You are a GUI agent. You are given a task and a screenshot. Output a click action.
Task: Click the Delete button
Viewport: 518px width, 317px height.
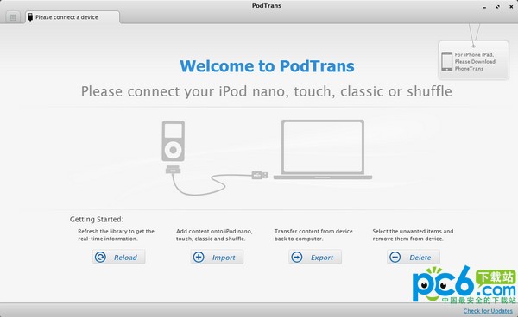tap(414, 257)
